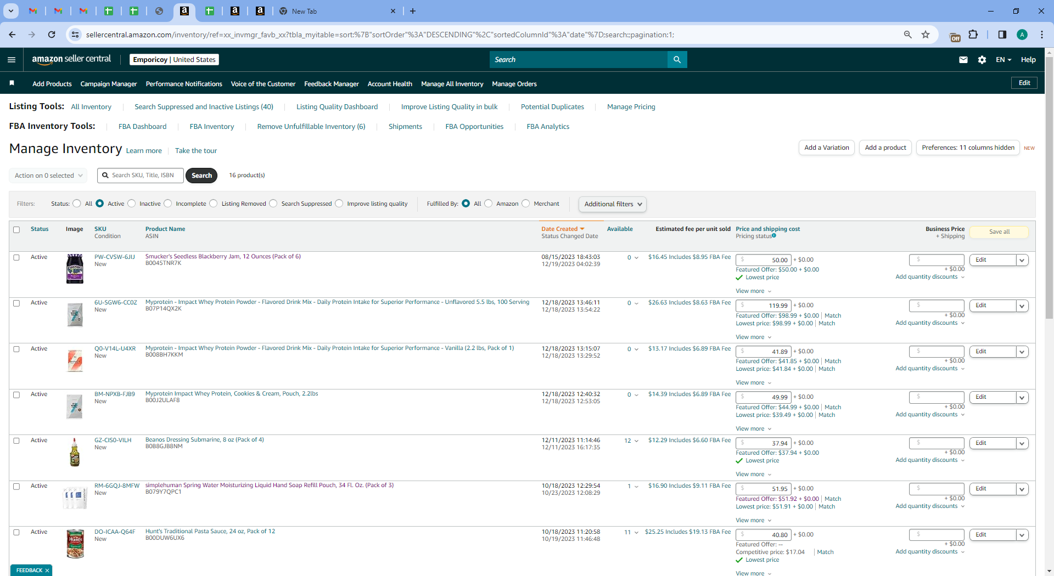Check the select-all checkbox in table header
Viewport: 1054px width, 576px height.
(x=16, y=230)
